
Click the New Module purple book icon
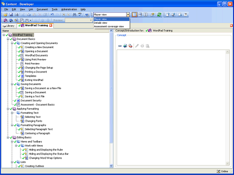pos(5,20)
